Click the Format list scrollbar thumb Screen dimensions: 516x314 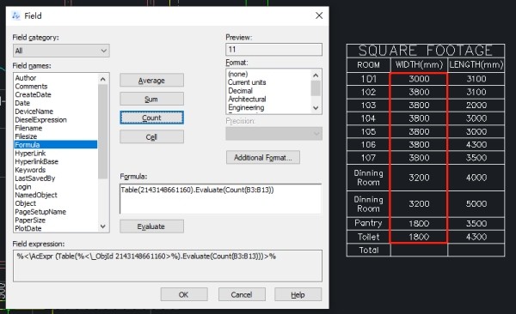316,88
